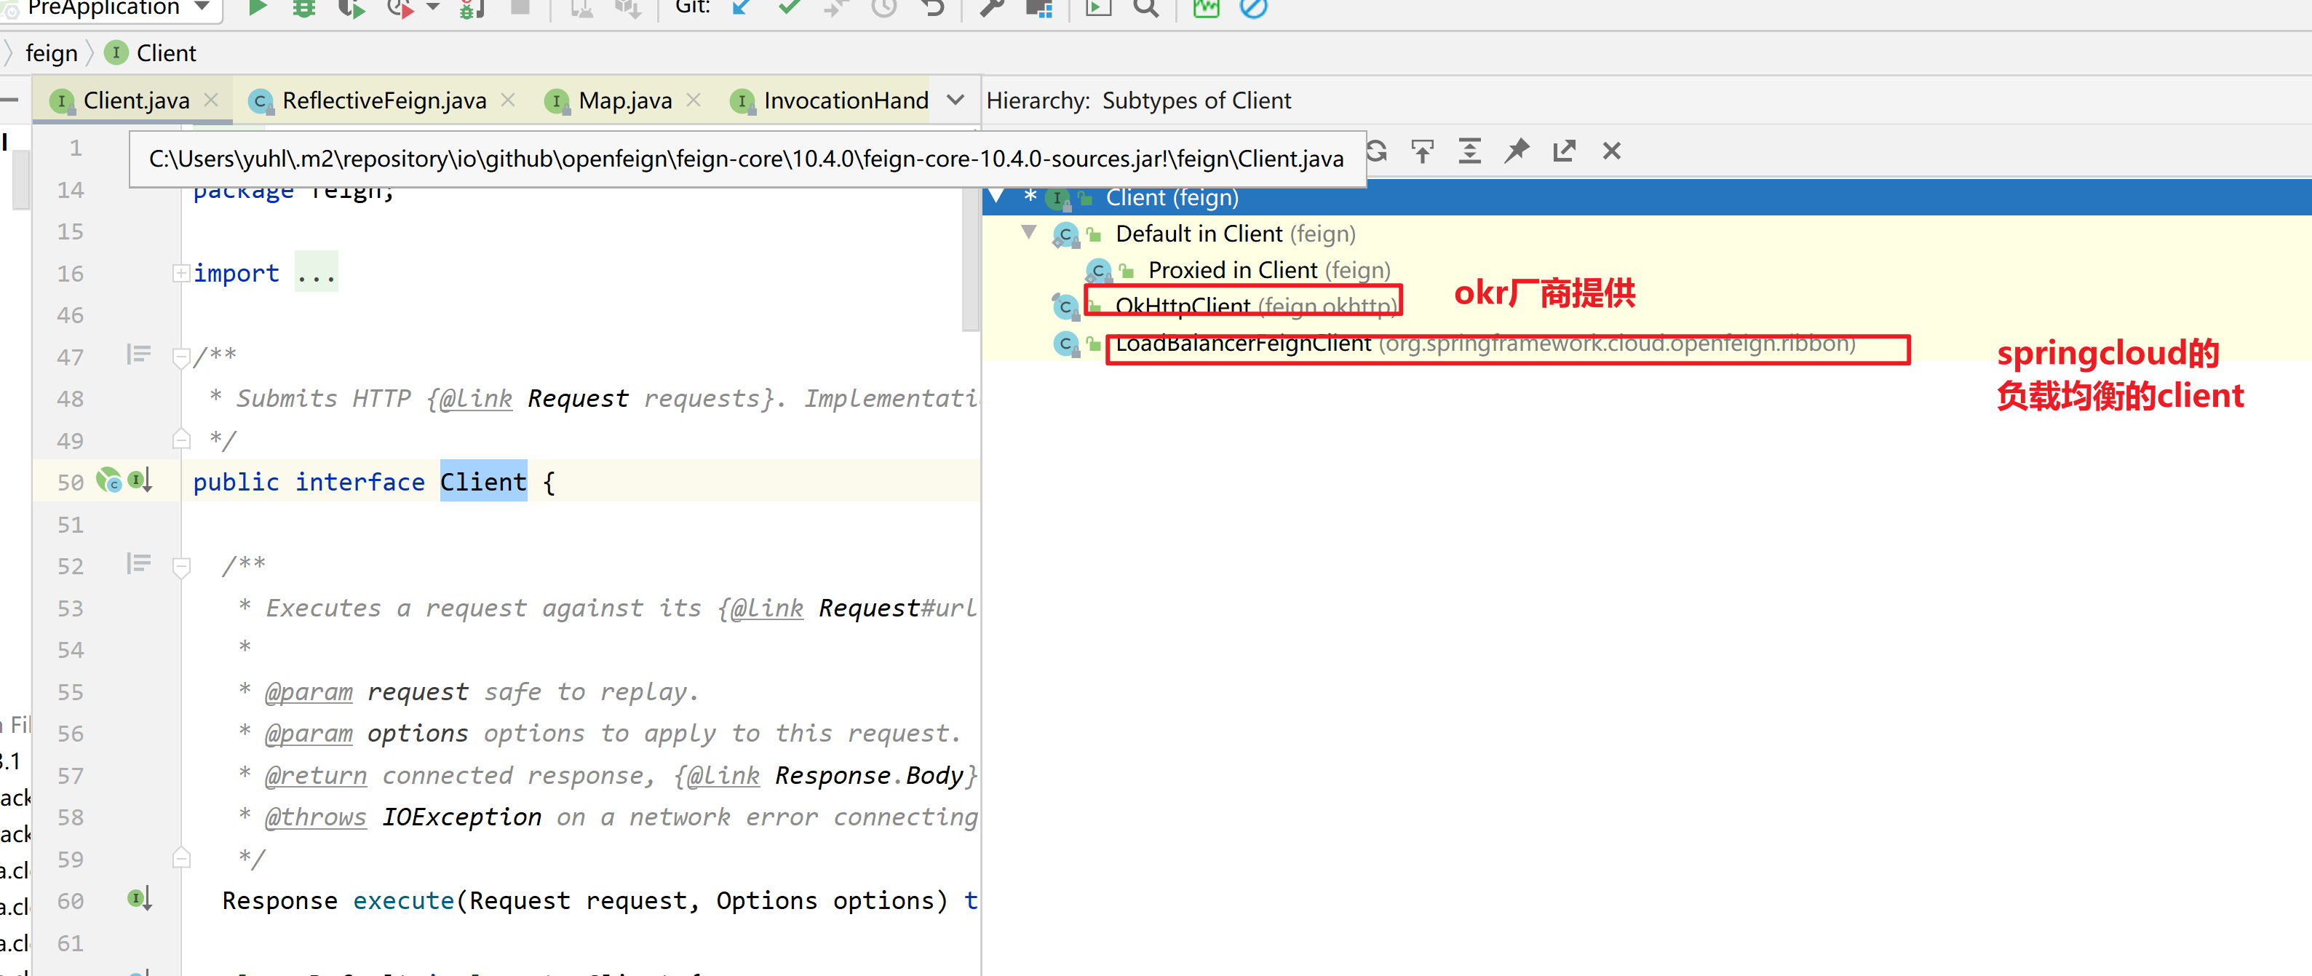Update project from Git
Image resolution: width=2312 pixels, height=976 pixels.
pos(740,9)
